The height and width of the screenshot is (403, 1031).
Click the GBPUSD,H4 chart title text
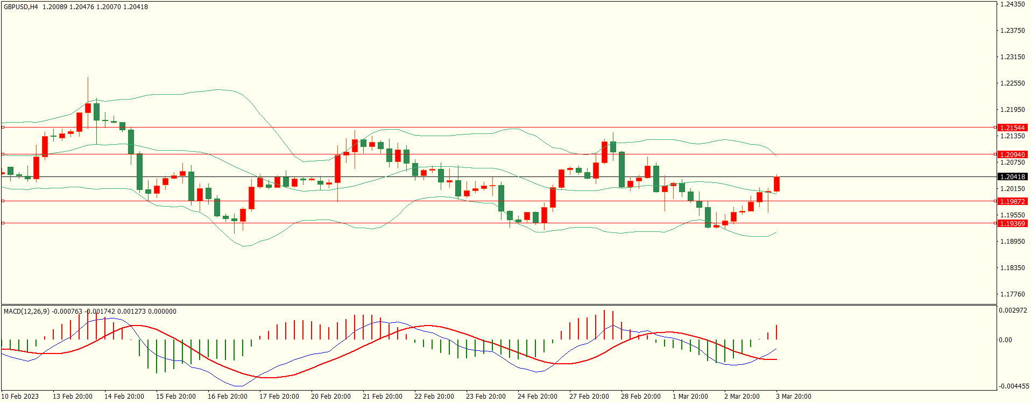[21, 7]
